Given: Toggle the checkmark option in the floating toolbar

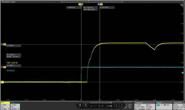Looking at the screenshot, I should tap(111, 106).
